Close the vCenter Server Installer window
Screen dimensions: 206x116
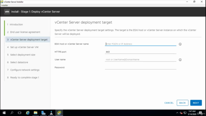(x=202, y=2)
